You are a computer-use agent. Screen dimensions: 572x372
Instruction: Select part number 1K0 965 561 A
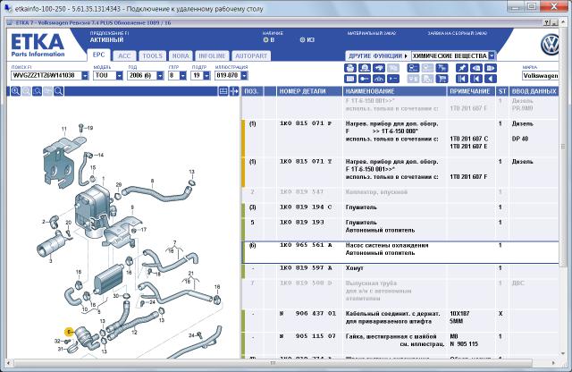coord(306,245)
